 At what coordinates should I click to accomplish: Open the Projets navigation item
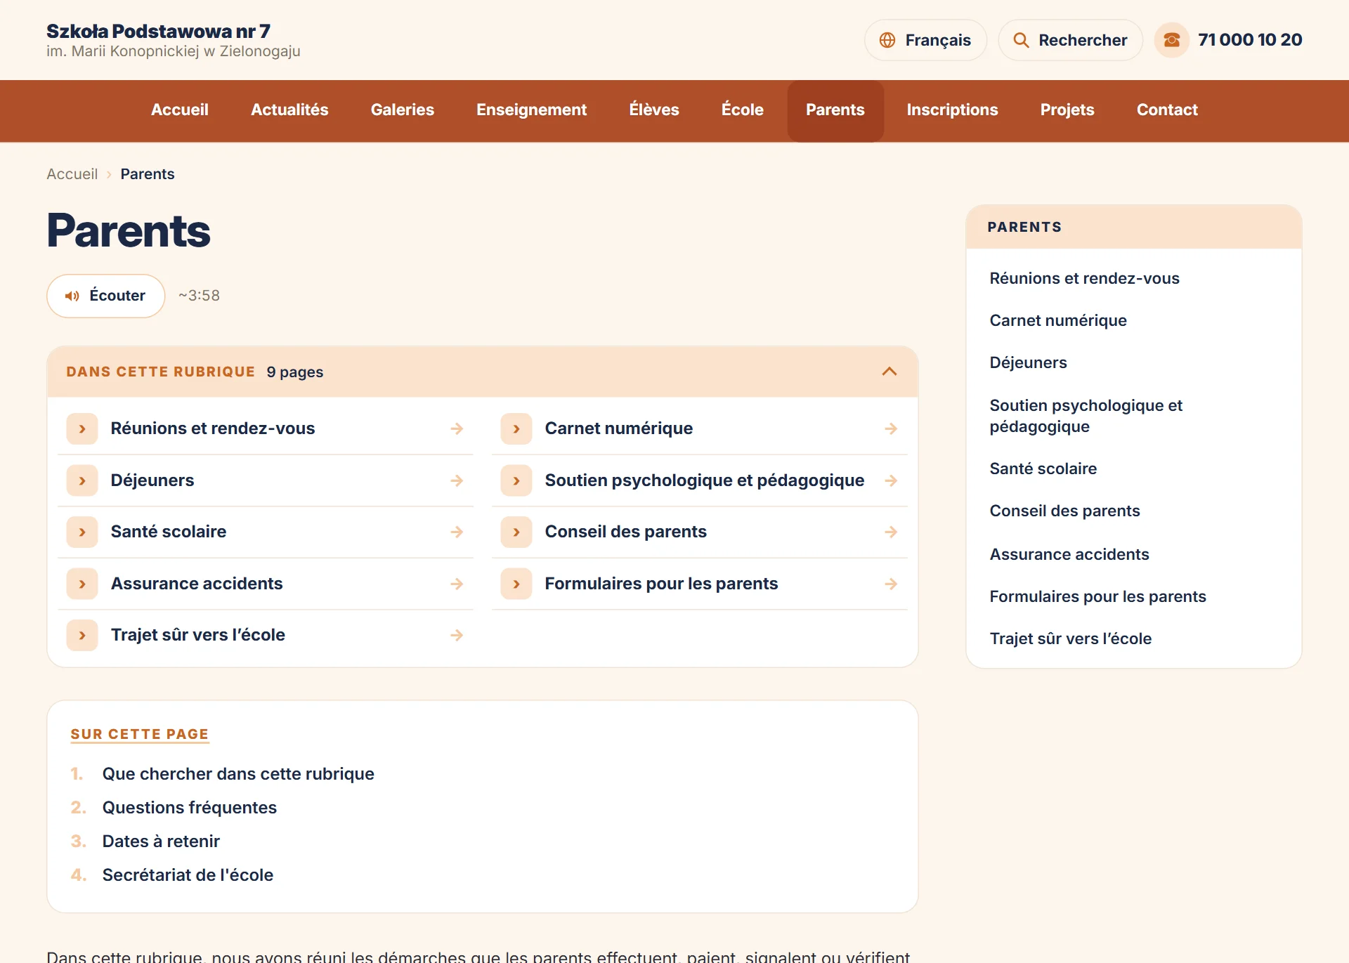pos(1067,110)
